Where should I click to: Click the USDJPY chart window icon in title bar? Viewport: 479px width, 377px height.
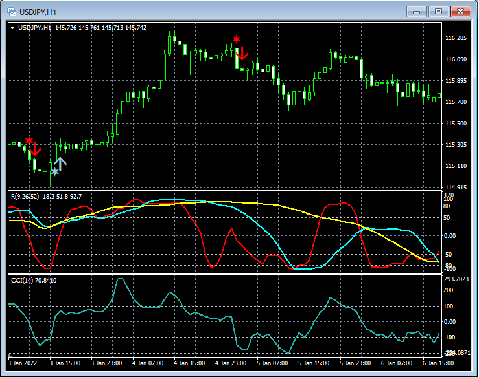coord(11,12)
